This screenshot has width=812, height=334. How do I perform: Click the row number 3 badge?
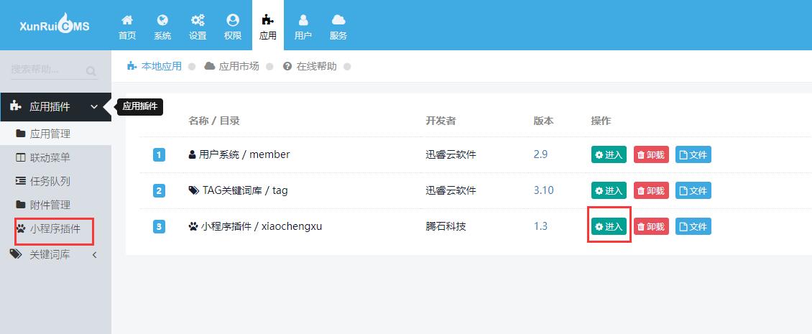point(159,226)
